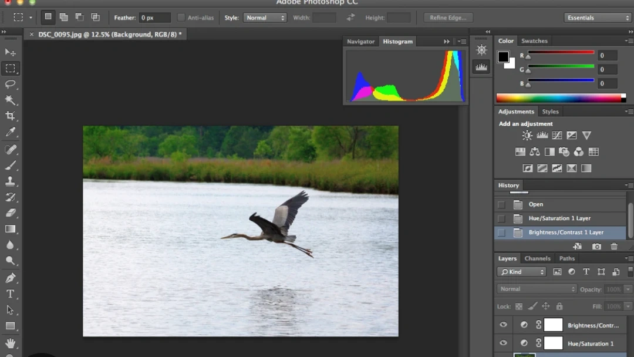Open the Essentials workspace dropdown

597,18
